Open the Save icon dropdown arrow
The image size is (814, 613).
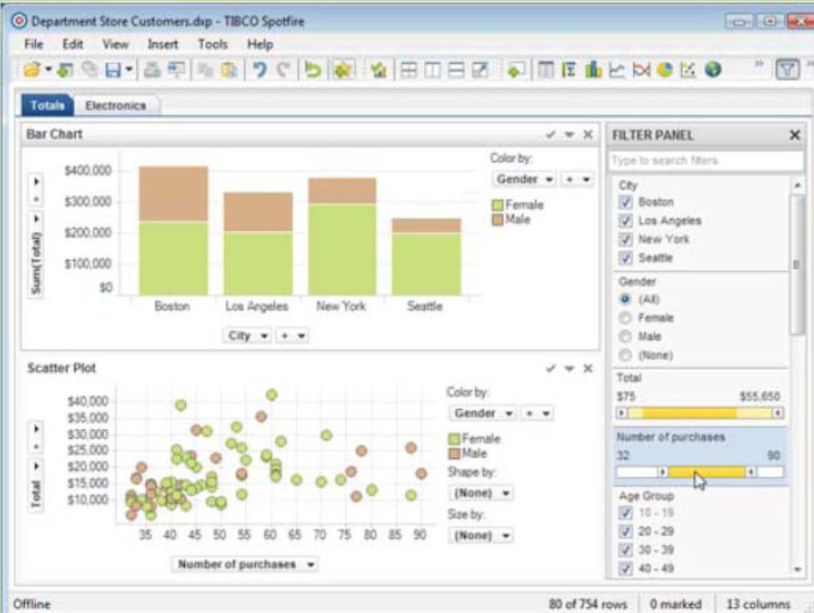(x=129, y=69)
